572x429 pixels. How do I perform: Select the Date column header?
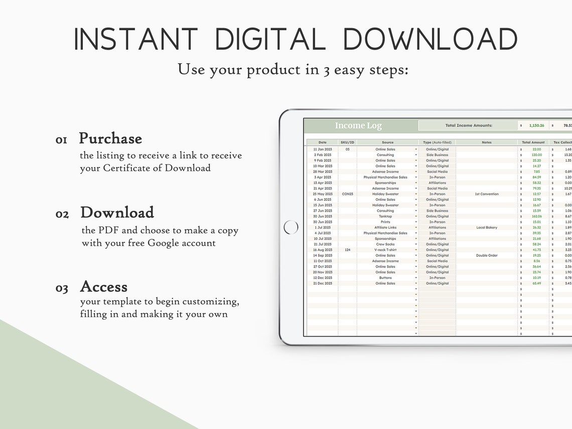click(323, 142)
